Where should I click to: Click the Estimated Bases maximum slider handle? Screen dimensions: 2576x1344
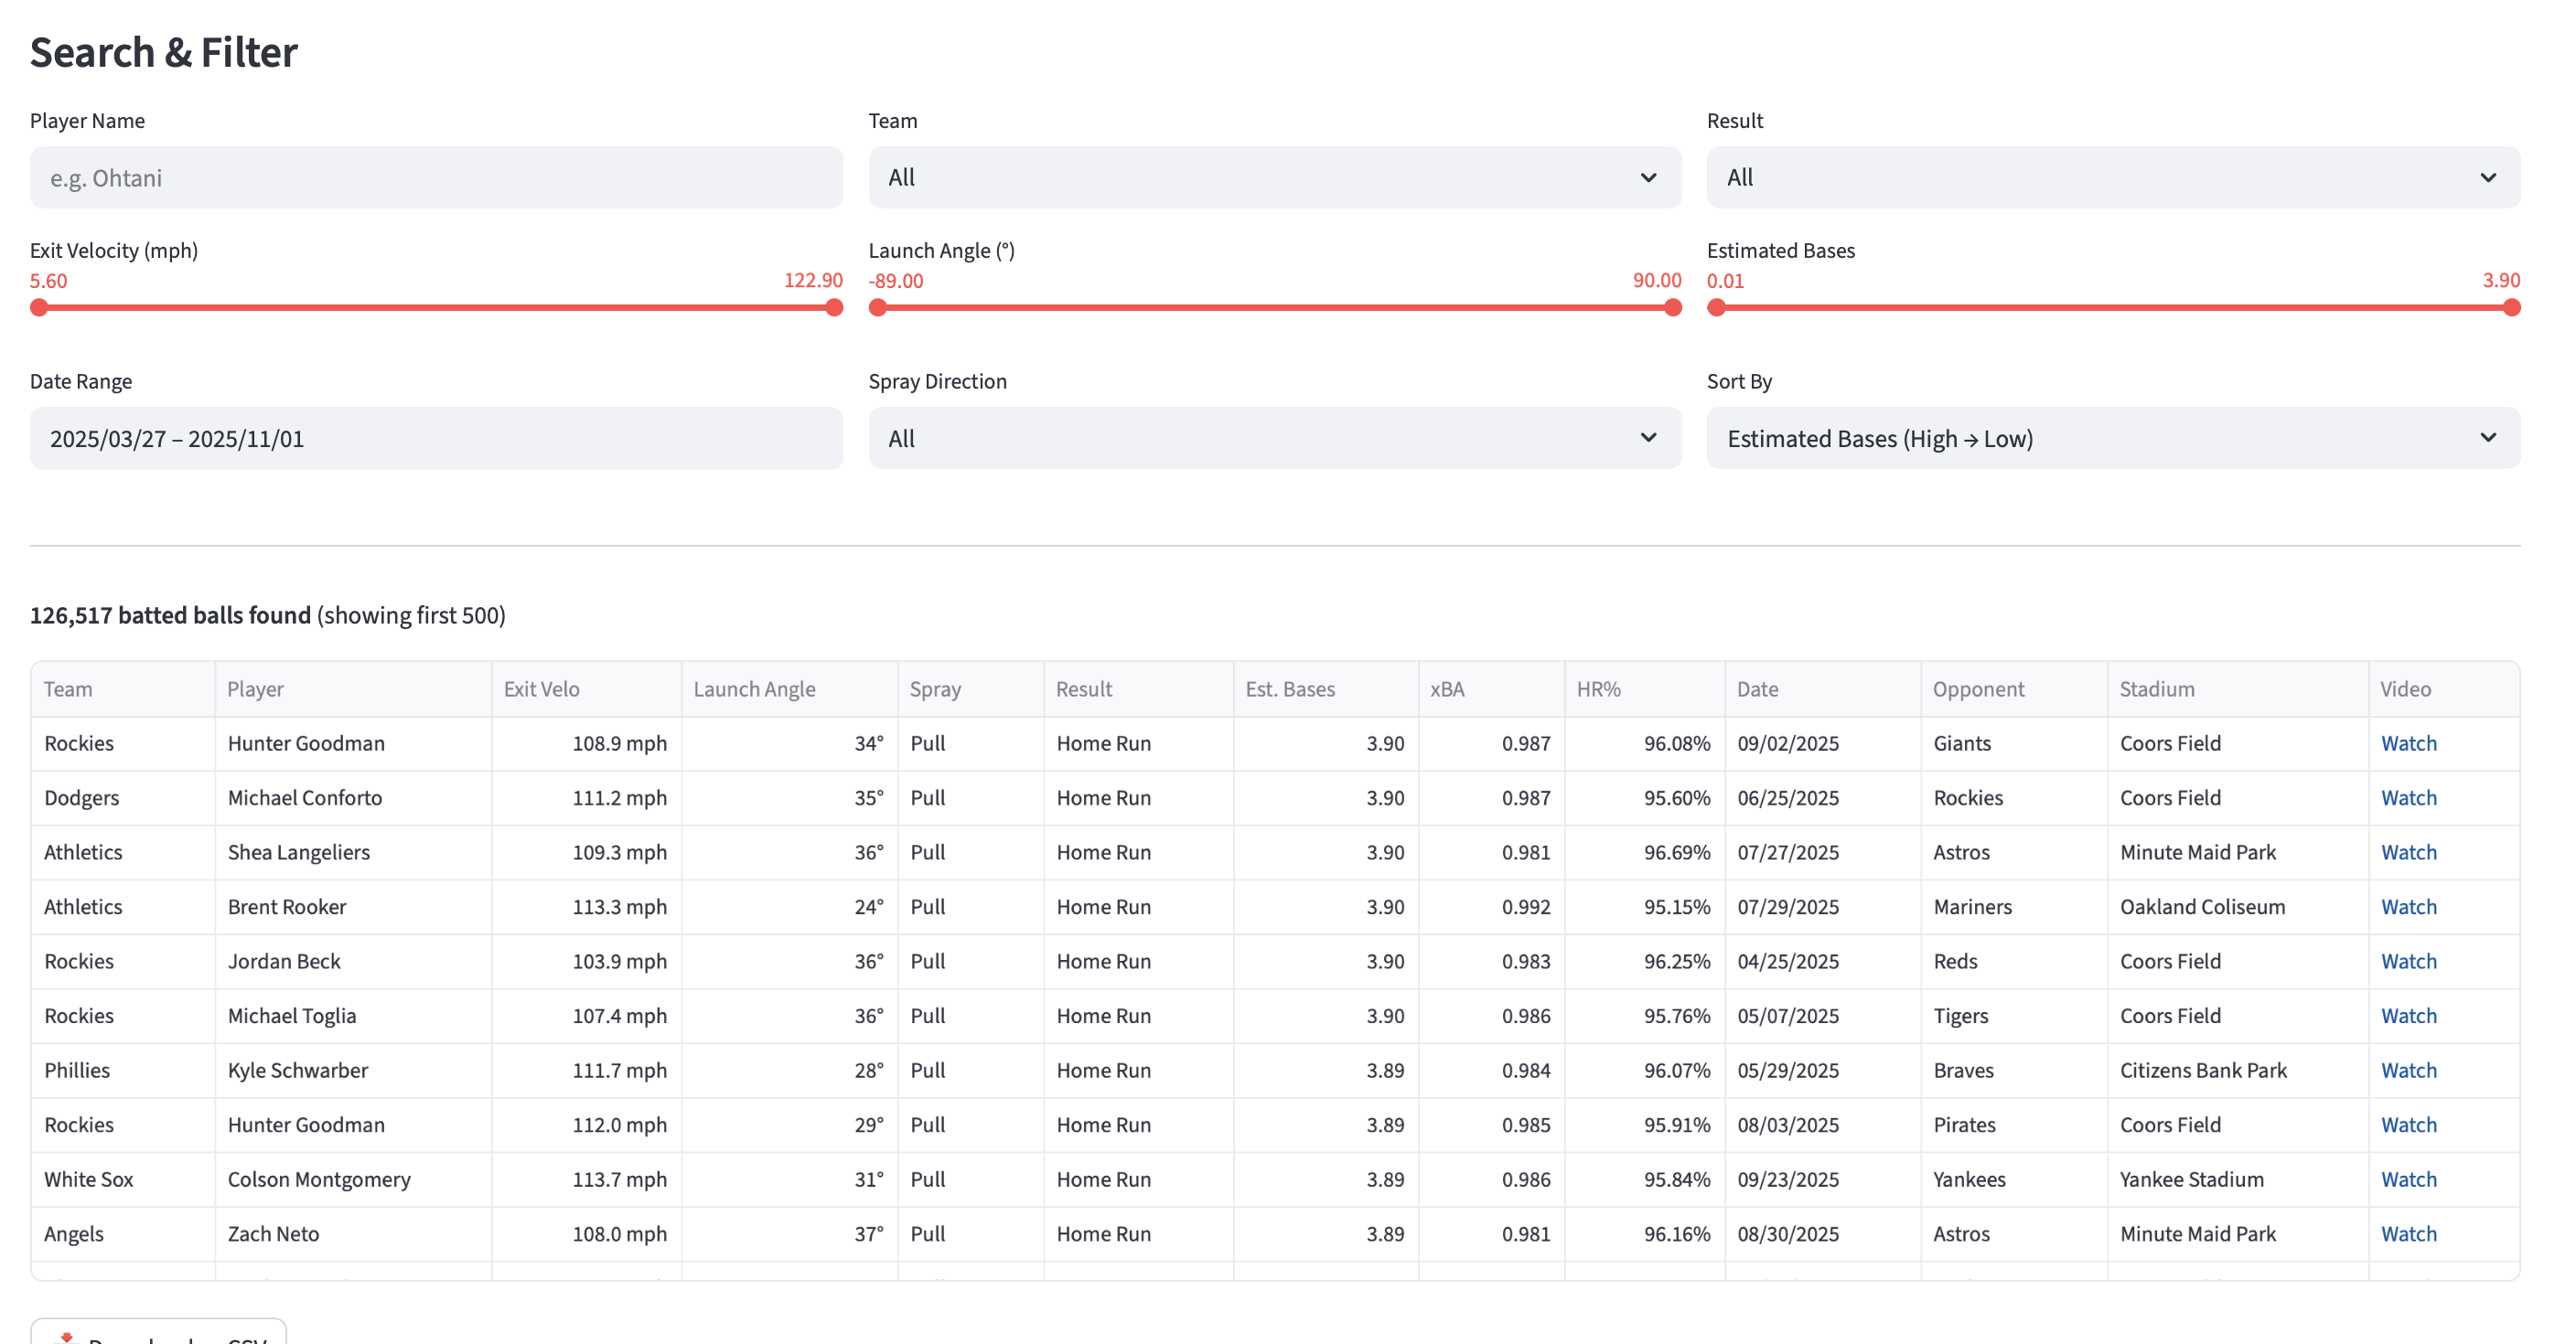click(x=2511, y=308)
